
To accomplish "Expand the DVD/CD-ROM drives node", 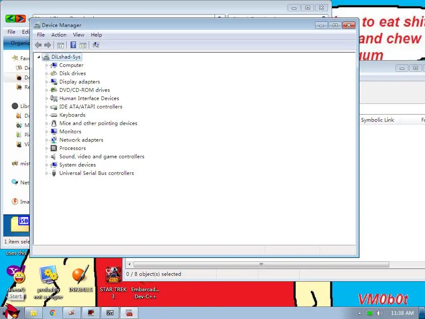I will click(46, 90).
